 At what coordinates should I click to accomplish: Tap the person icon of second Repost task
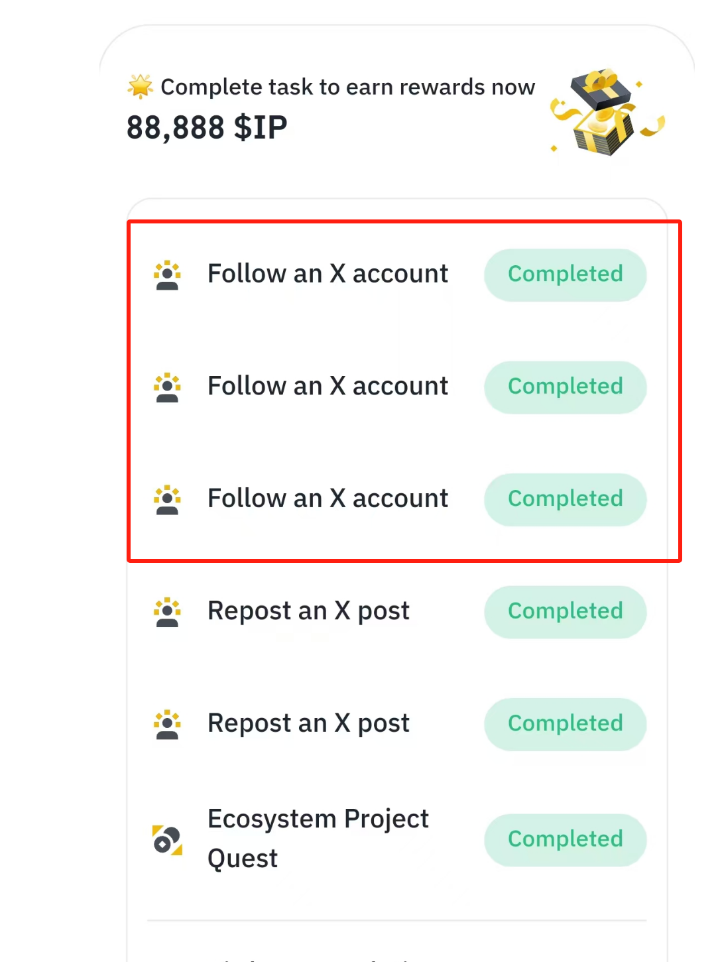coord(167,725)
